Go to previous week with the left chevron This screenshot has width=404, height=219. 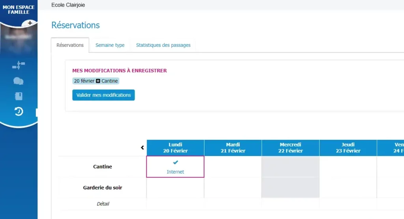(x=142, y=147)
